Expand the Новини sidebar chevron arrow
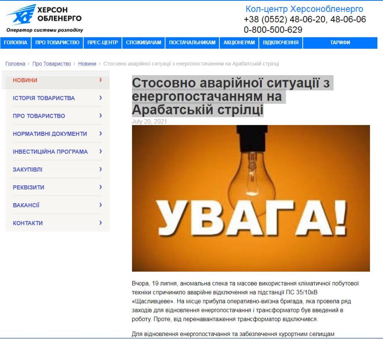The height and width of the screenshot is (339, 383). 101,80
